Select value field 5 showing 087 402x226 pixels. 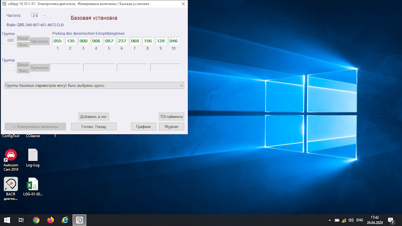(109, 41)
